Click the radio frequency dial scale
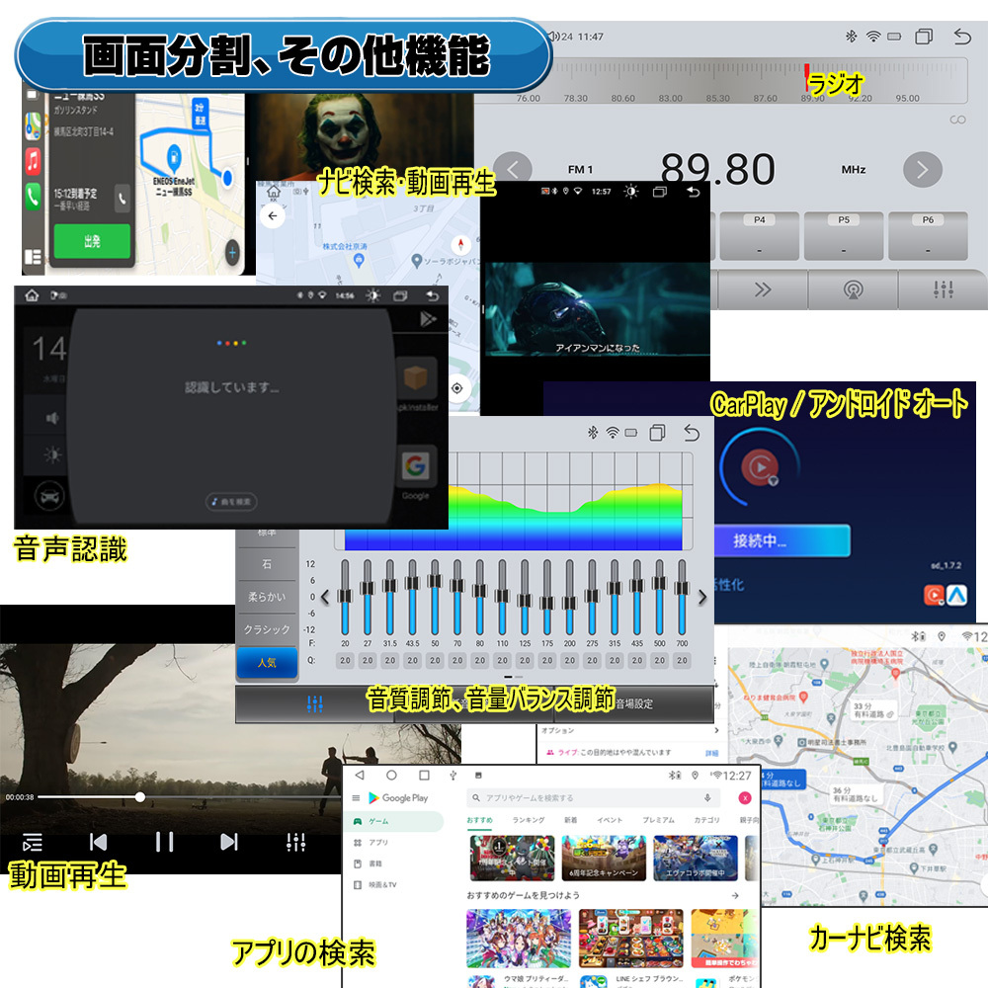Screen dimensions: 988x988 click(721, 81)
